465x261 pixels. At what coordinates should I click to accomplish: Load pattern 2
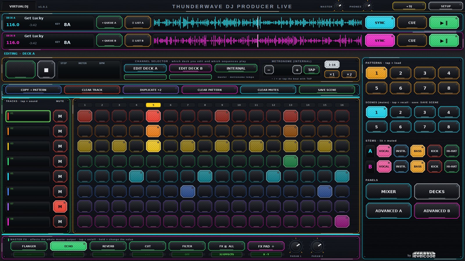[400, 73]
